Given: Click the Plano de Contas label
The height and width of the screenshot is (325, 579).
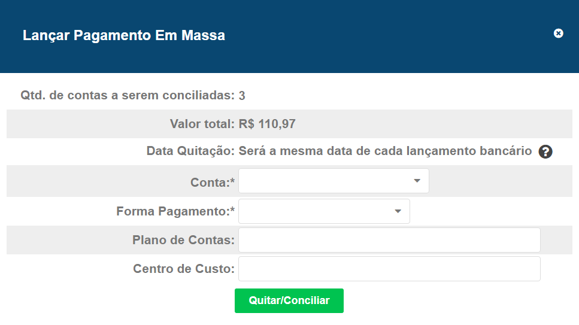Looking at the screenshot, I should click(x=184, y=240).
